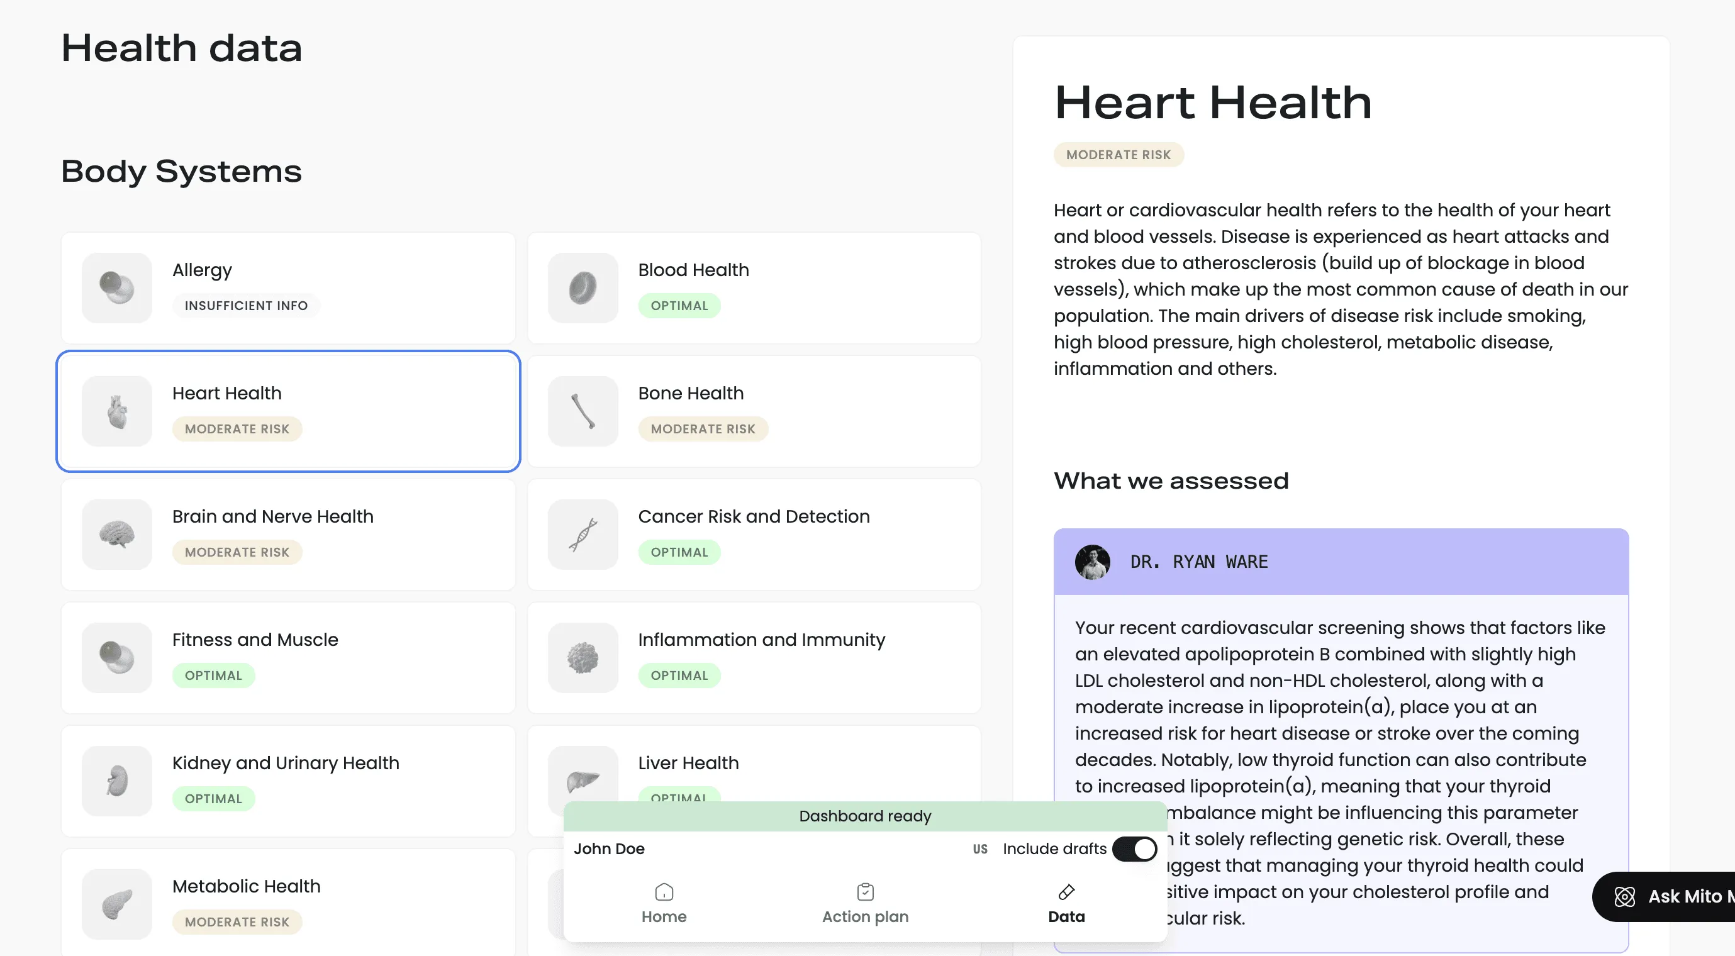
Task: Select the heart icon on Heart Health card
Action: (116, 411)
